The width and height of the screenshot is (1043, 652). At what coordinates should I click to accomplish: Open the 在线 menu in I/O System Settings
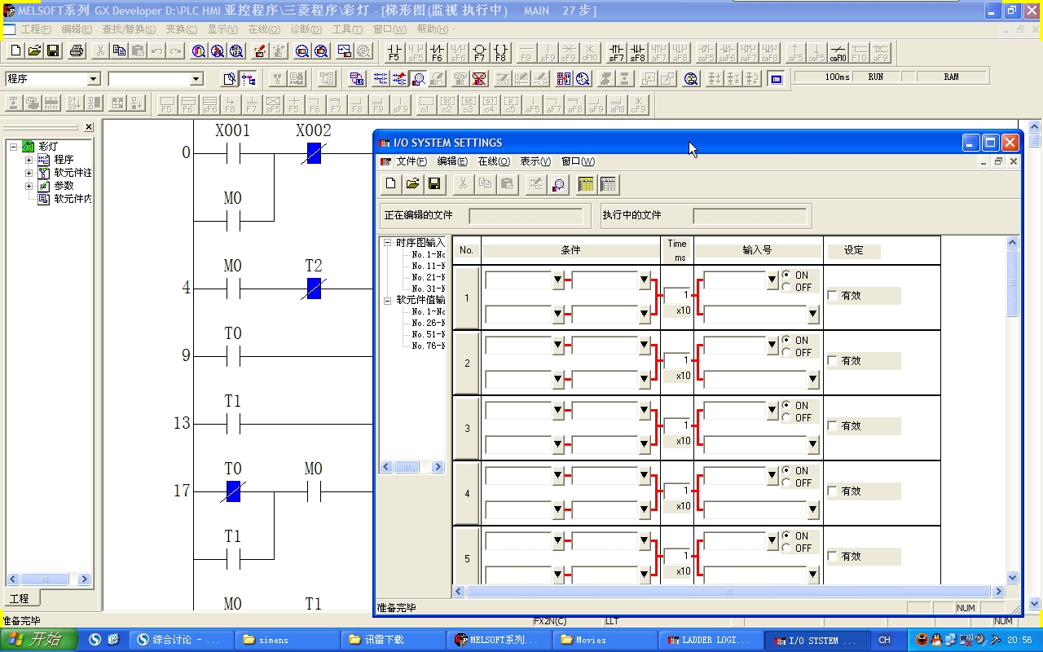click(493, 161)
